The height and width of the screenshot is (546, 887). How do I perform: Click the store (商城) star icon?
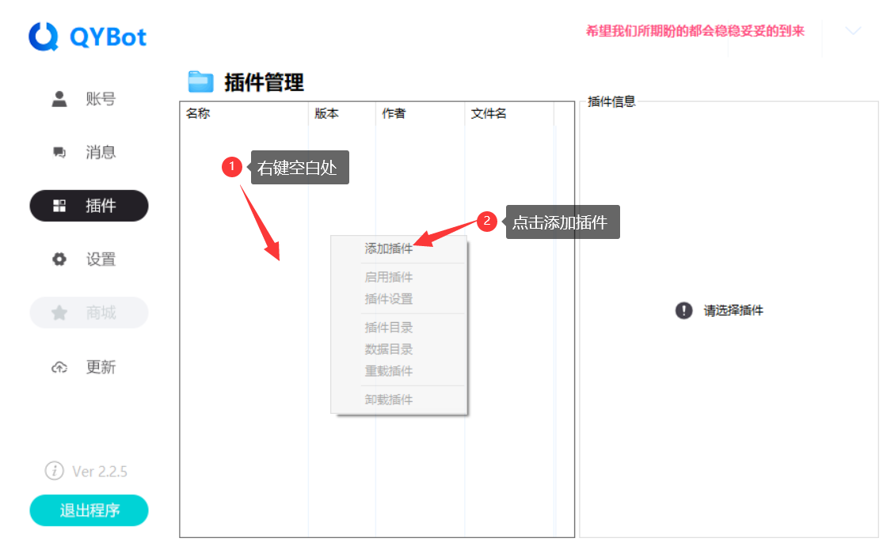click(x=59, y=313)
